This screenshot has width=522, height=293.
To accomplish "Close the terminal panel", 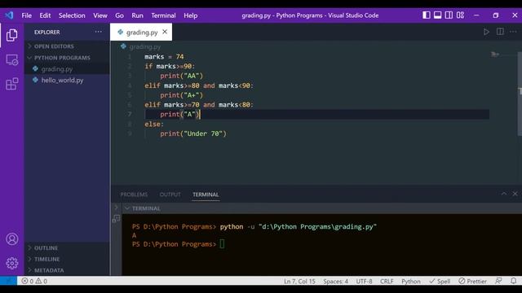I will [515, 194].
